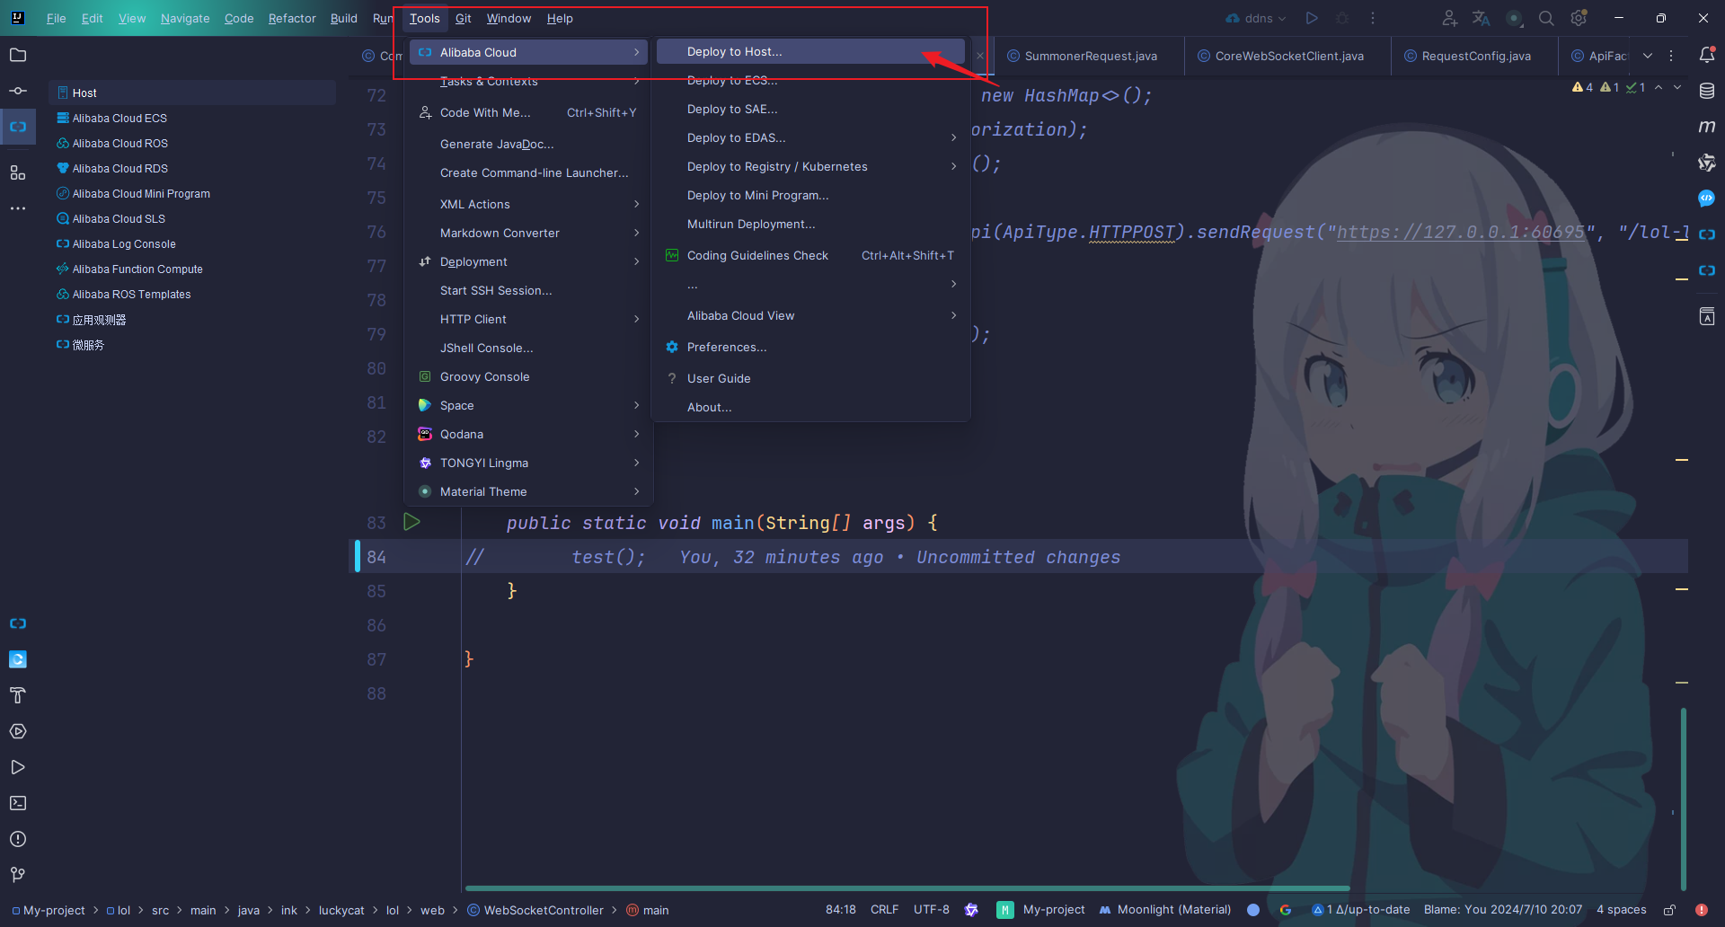The height and width of the screenshot is (927, 1725).
Task: Open the Git menu
Action: 463,18
